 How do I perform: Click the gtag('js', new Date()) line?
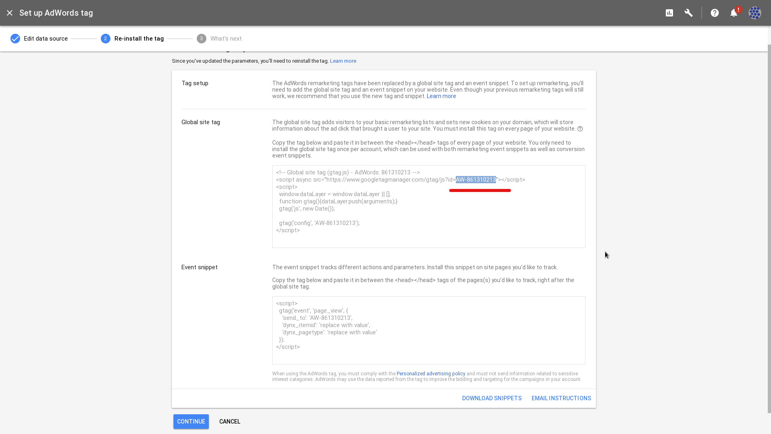click(x=307, y=209)
